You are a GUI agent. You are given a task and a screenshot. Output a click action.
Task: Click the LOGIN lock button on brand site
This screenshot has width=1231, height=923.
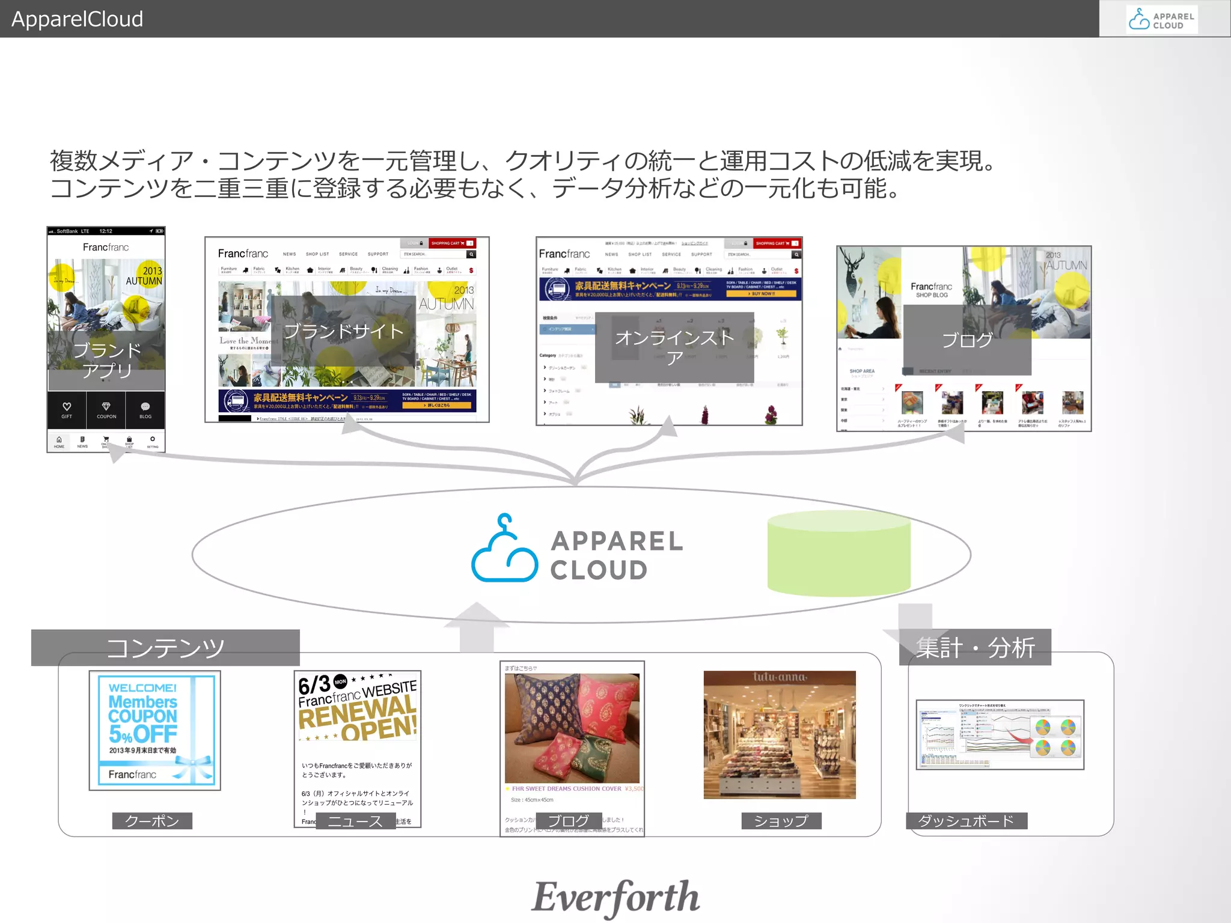click(x=415, y=243)
